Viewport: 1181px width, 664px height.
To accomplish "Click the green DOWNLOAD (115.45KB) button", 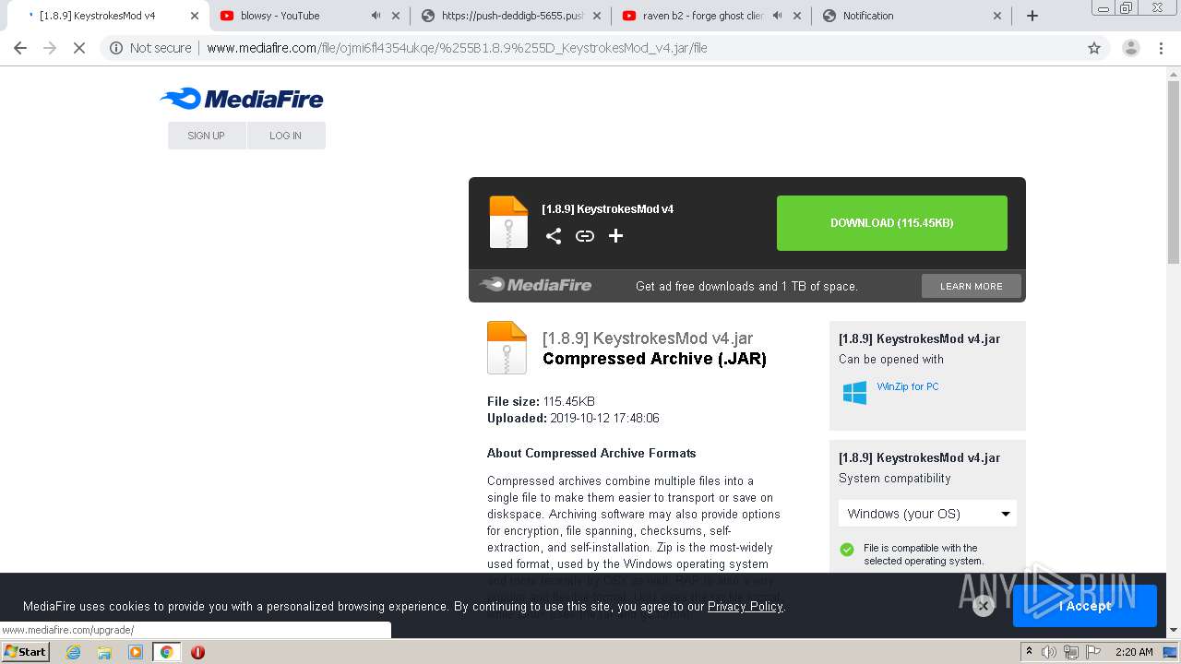I will coord(892,223).
